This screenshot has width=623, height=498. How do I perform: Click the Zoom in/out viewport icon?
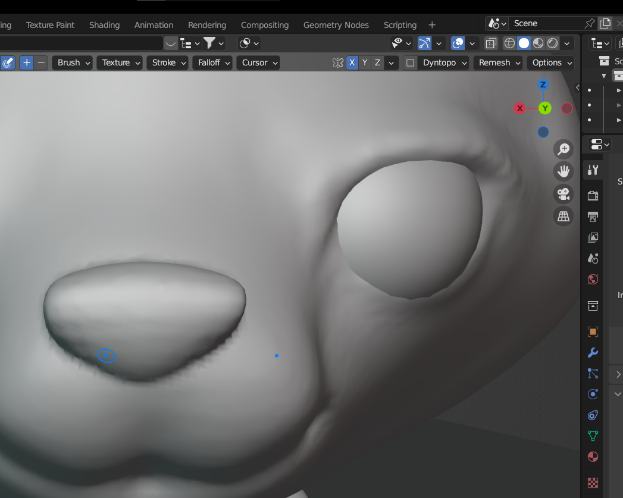(x=563, y=149)
